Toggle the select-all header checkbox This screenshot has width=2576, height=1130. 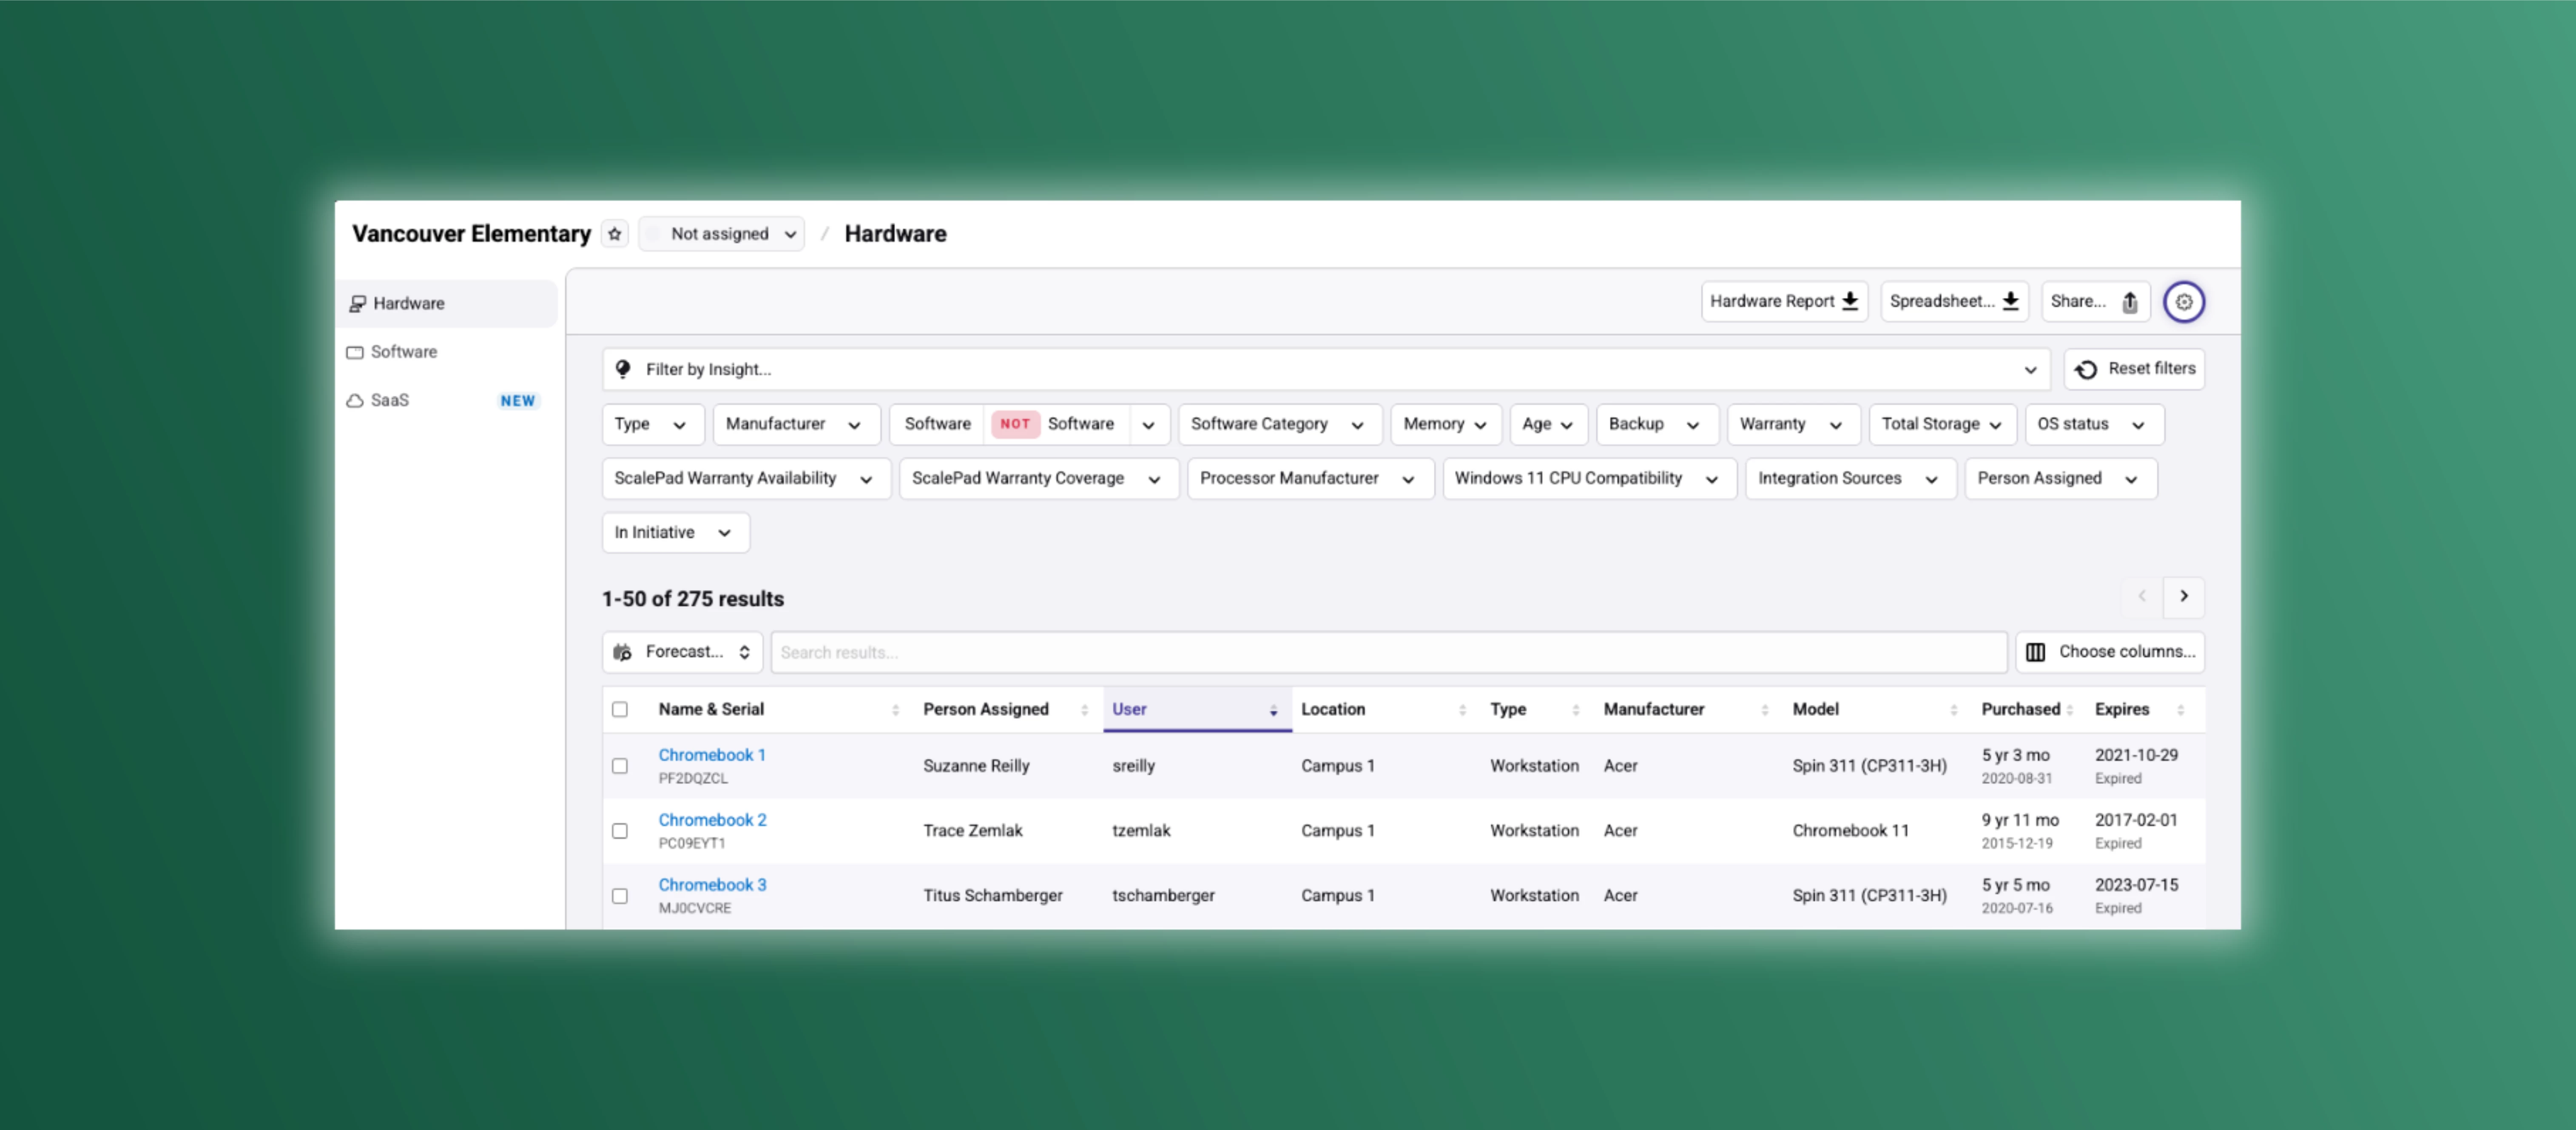click(620, 709)
